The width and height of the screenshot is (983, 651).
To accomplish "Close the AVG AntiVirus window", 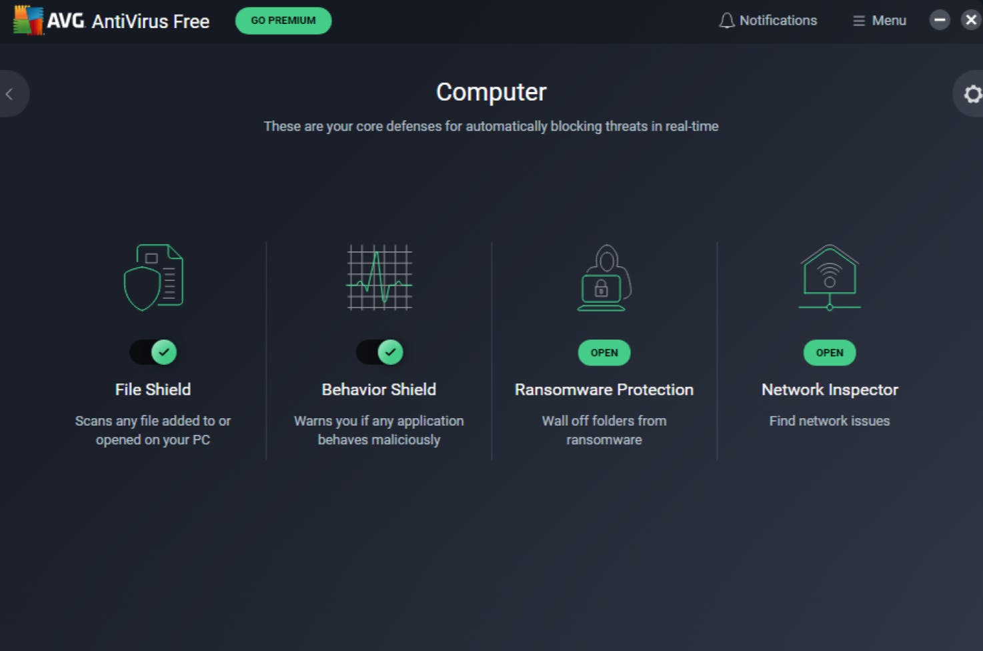I will point(971,20).
